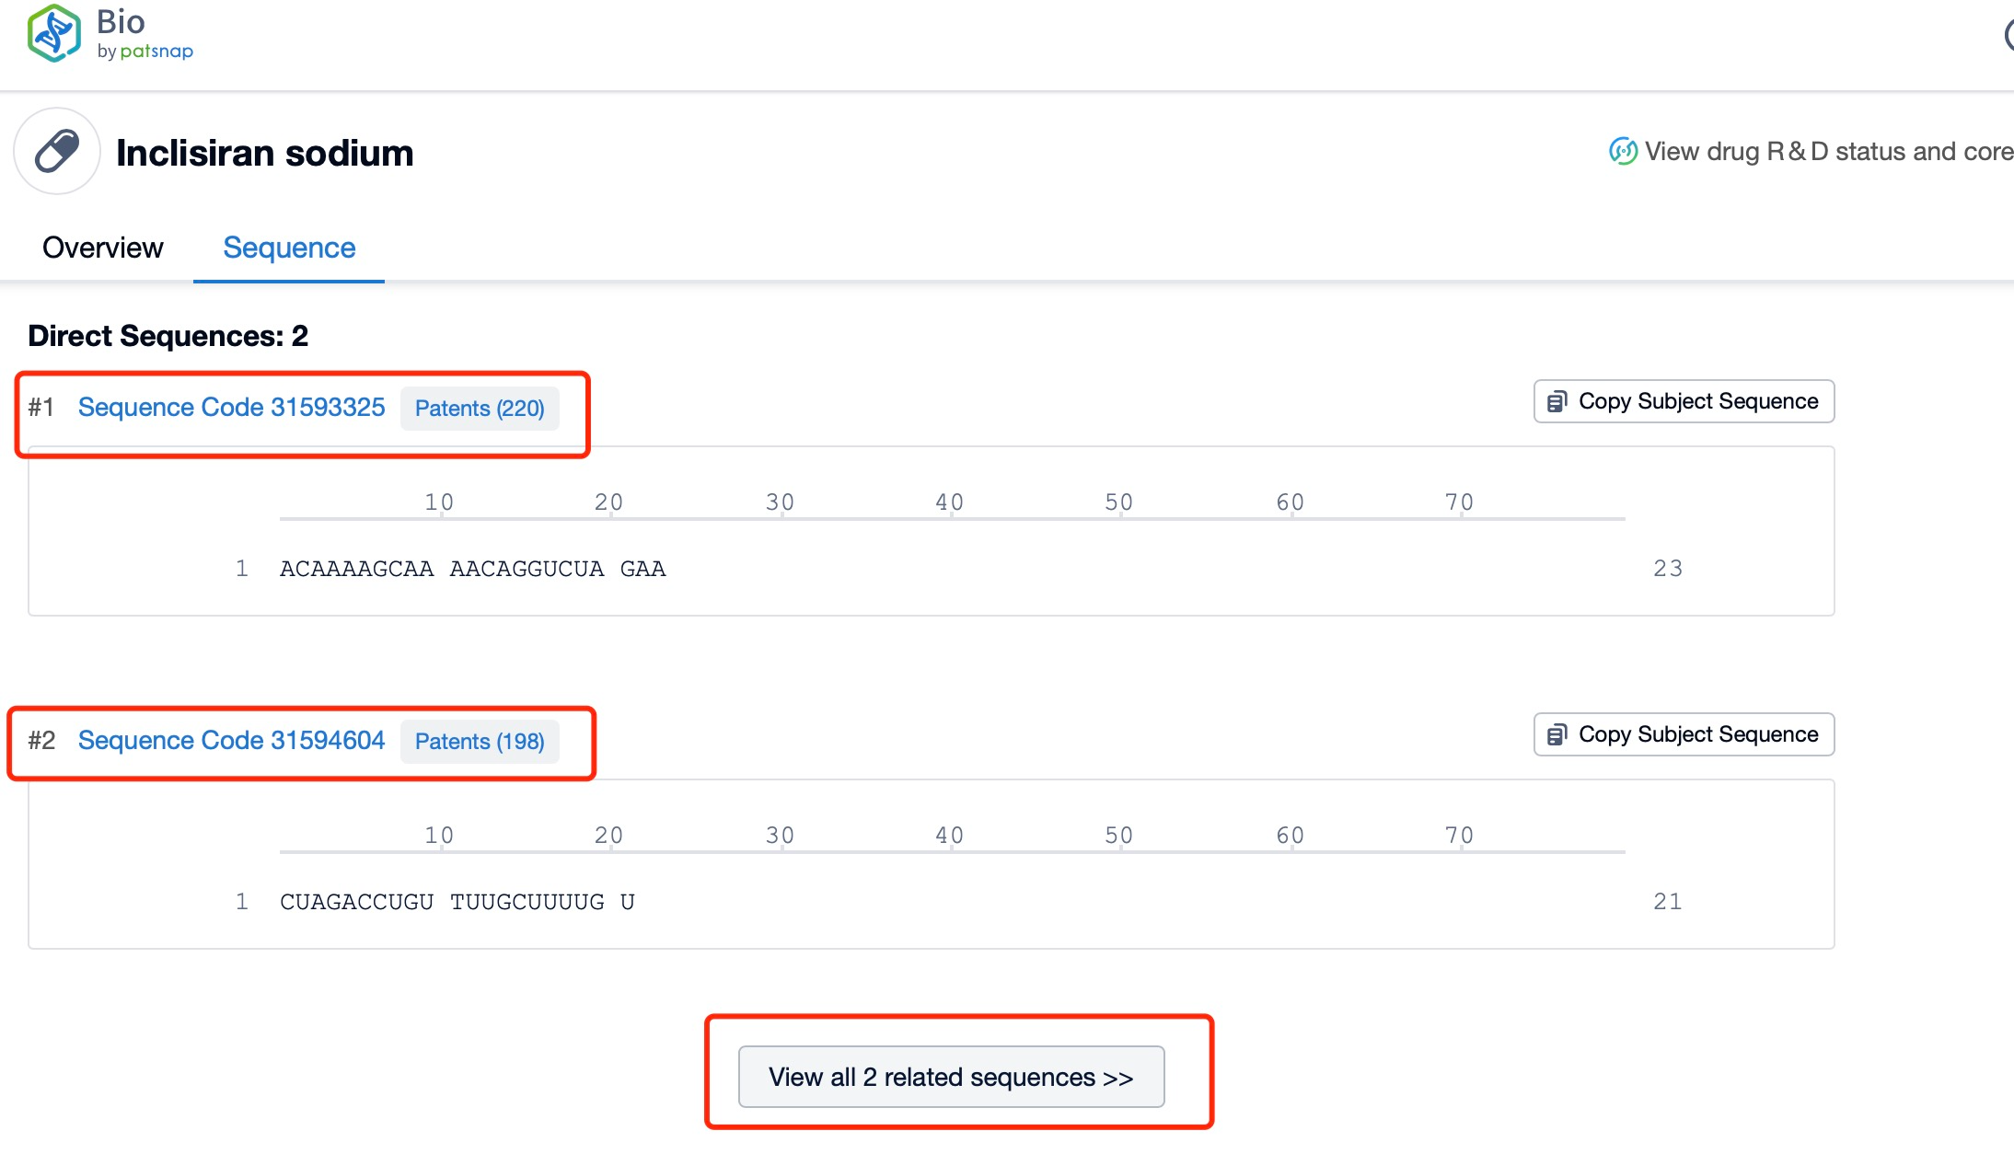This screenshot has height=1154, width=2014.
Task: Copy Subject Sequence for sequence #2
Action: 1697,735
